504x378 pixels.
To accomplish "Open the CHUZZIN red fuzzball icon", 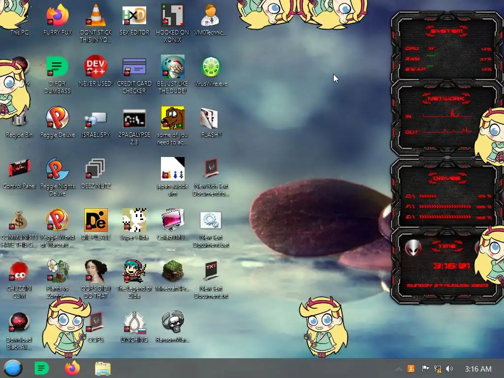I will coord(19,271).
